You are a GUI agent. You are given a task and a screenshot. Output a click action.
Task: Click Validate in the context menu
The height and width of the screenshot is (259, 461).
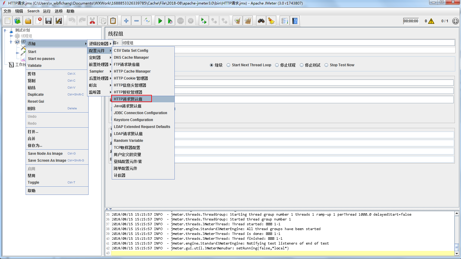pos(57,66)
